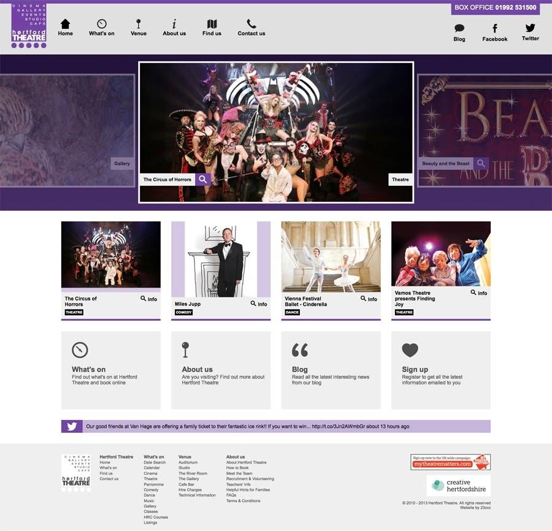The image size is (552, 531).
Task: Click the Info magnifier on Miles Jupp card
Action: [x=253, y=304]
